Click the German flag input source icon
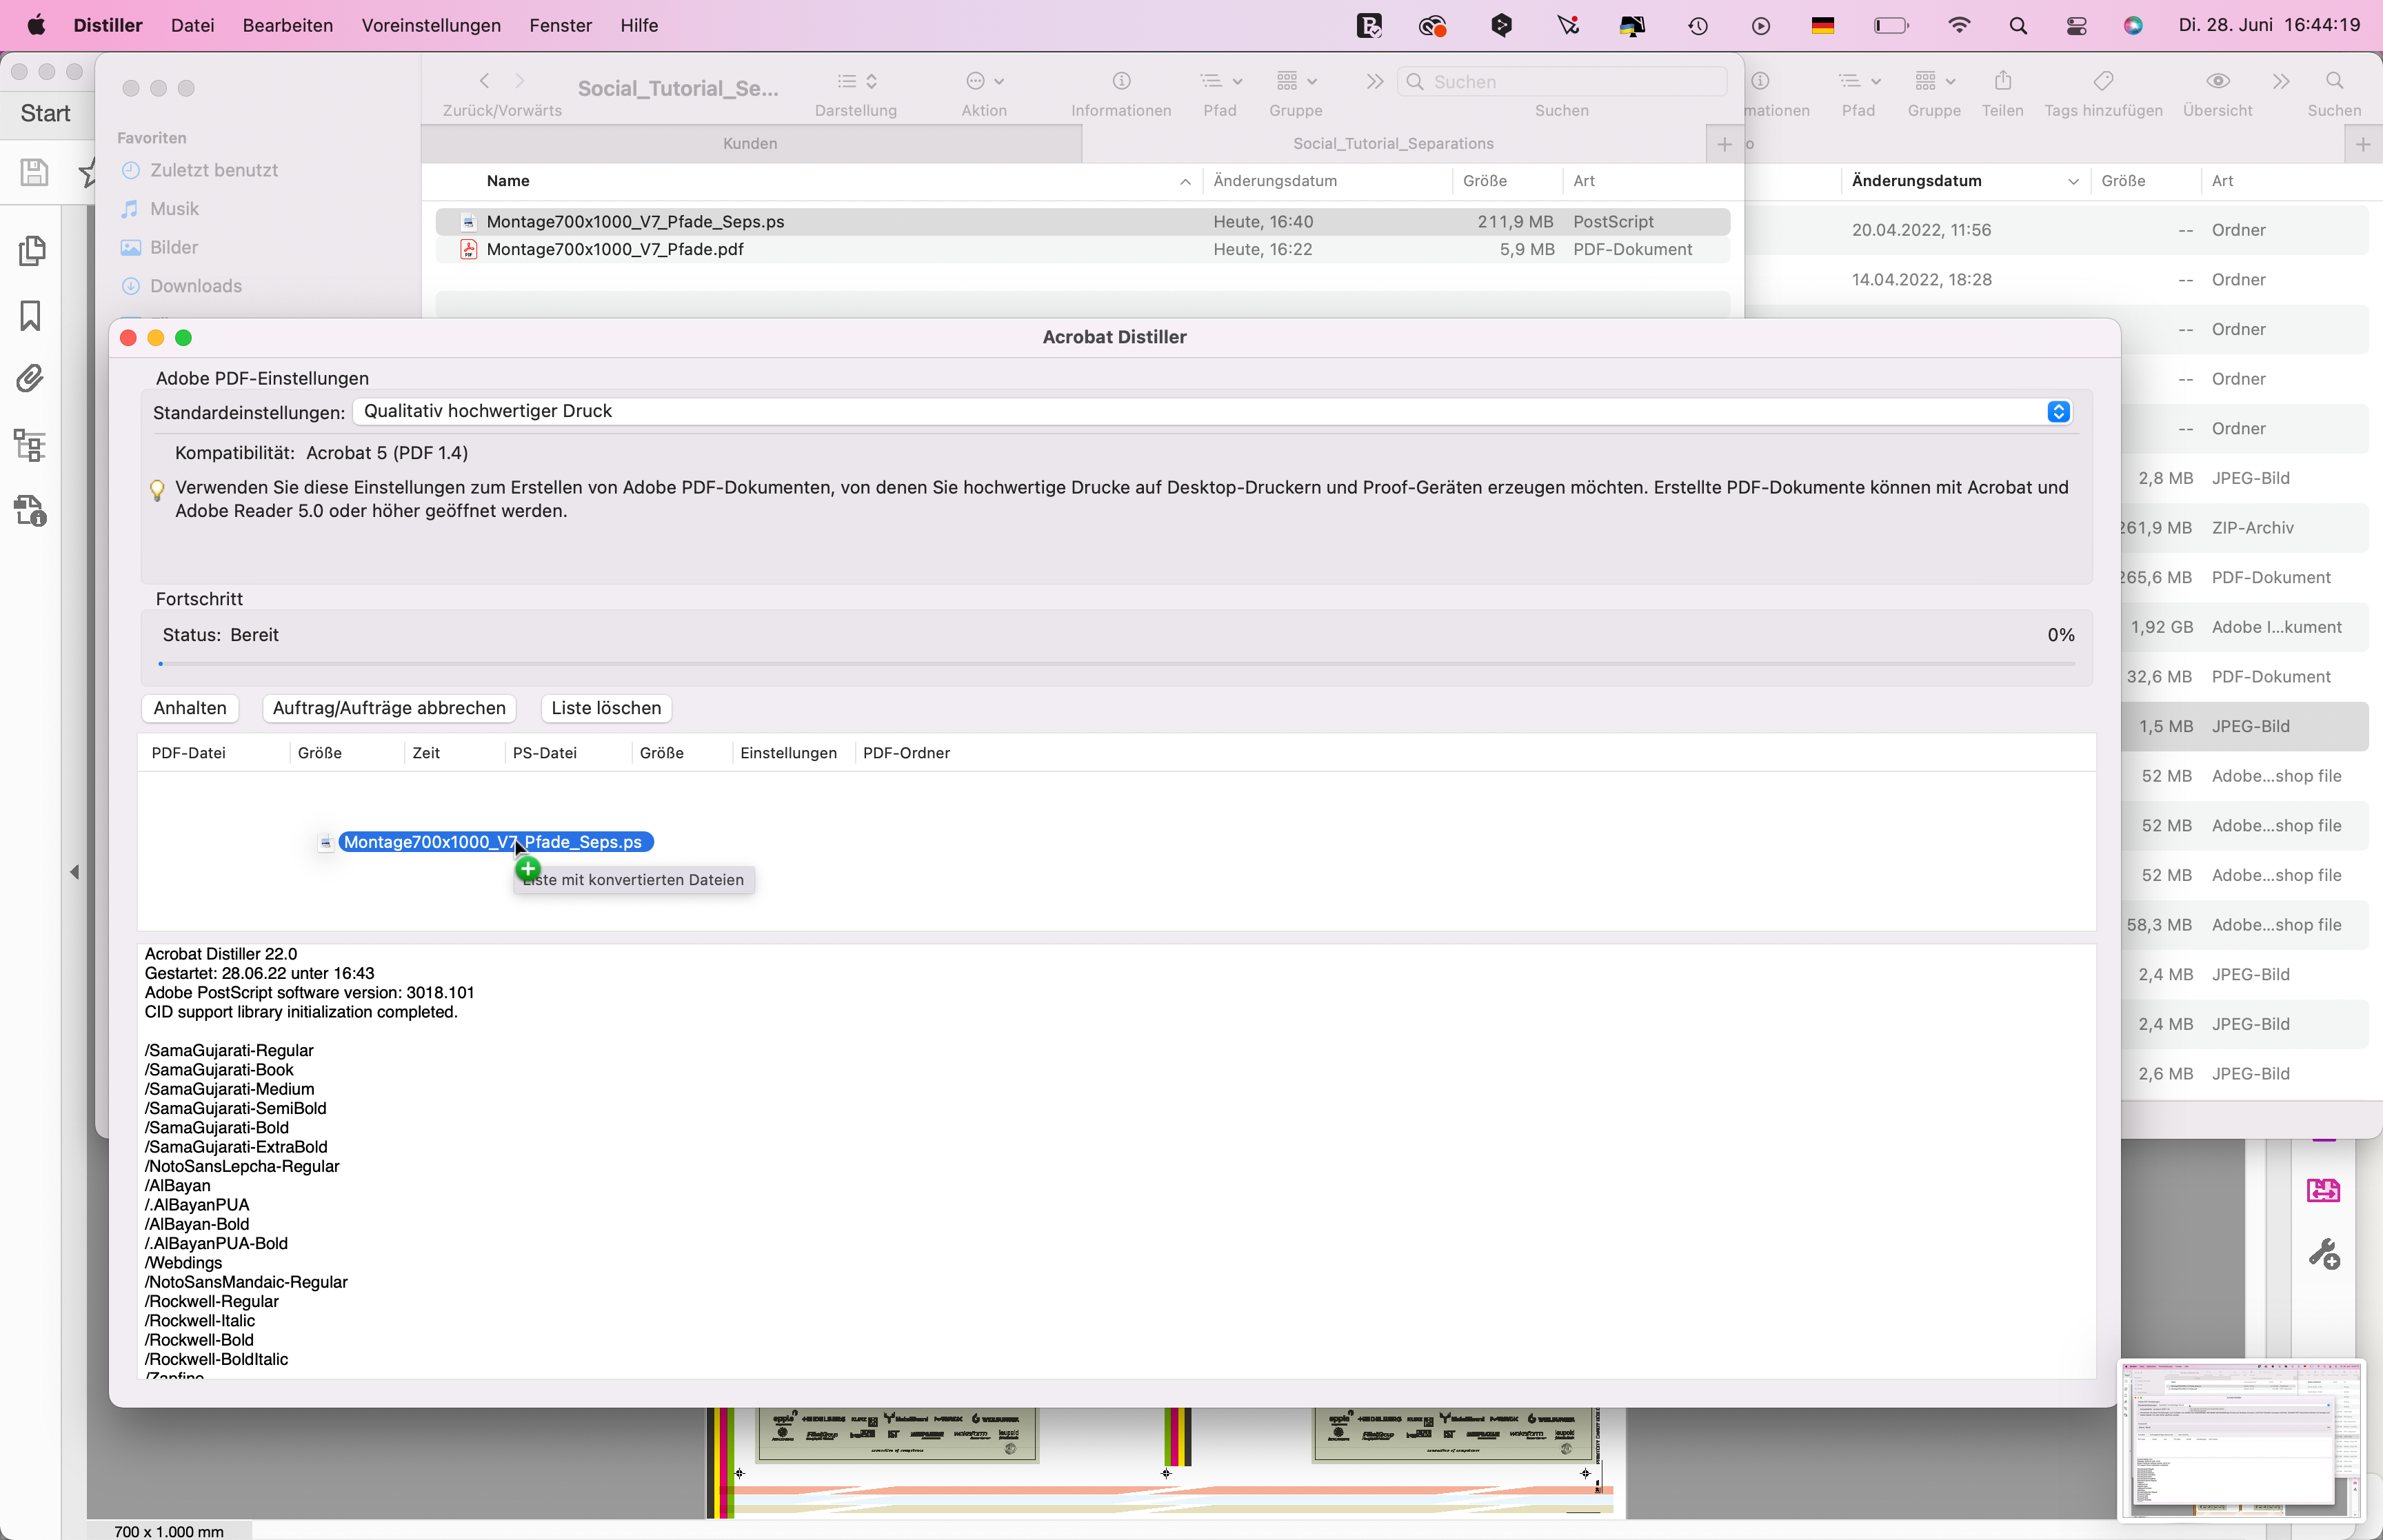 [1823, 25]
